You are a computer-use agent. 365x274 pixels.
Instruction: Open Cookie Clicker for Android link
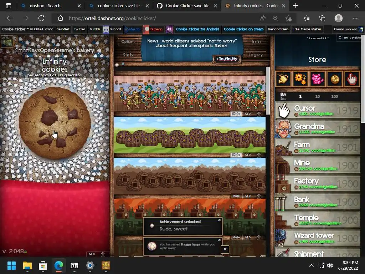(x=197, y=29)
